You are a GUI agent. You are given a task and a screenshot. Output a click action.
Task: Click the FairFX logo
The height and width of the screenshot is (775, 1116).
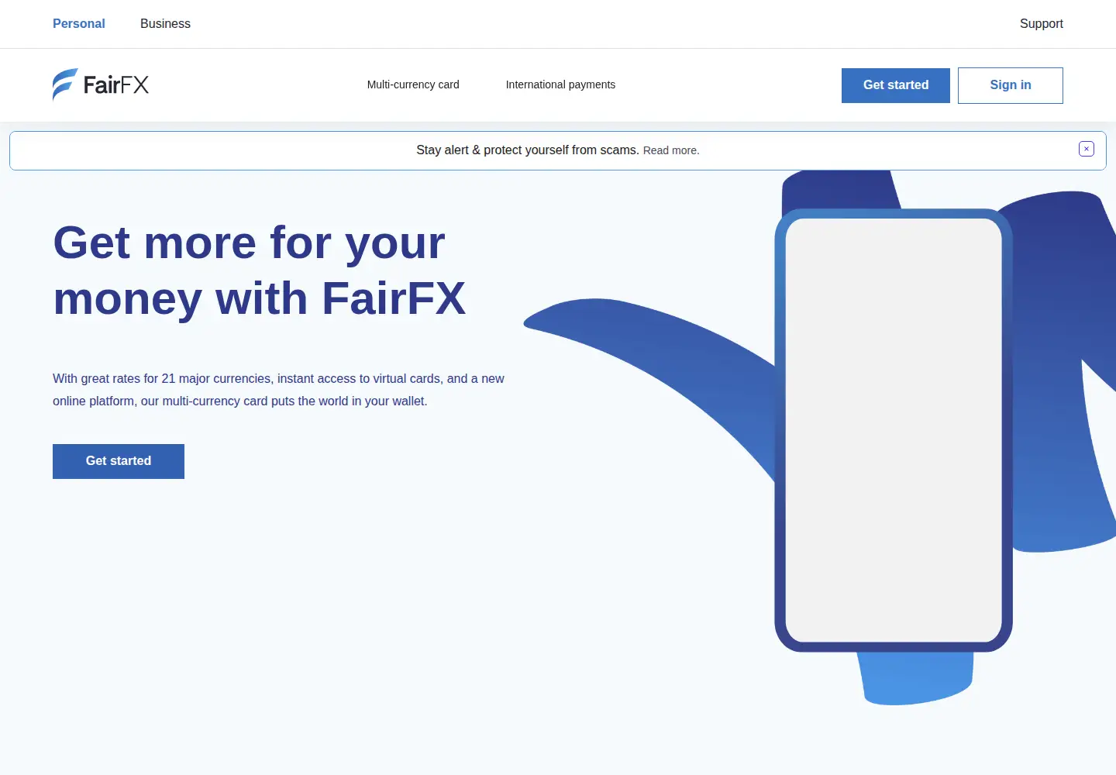[x=101, y=84]
